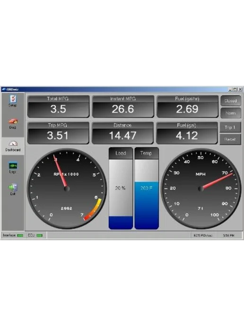Click the Exit door icon
244x326 pixels.
[13, 187]
